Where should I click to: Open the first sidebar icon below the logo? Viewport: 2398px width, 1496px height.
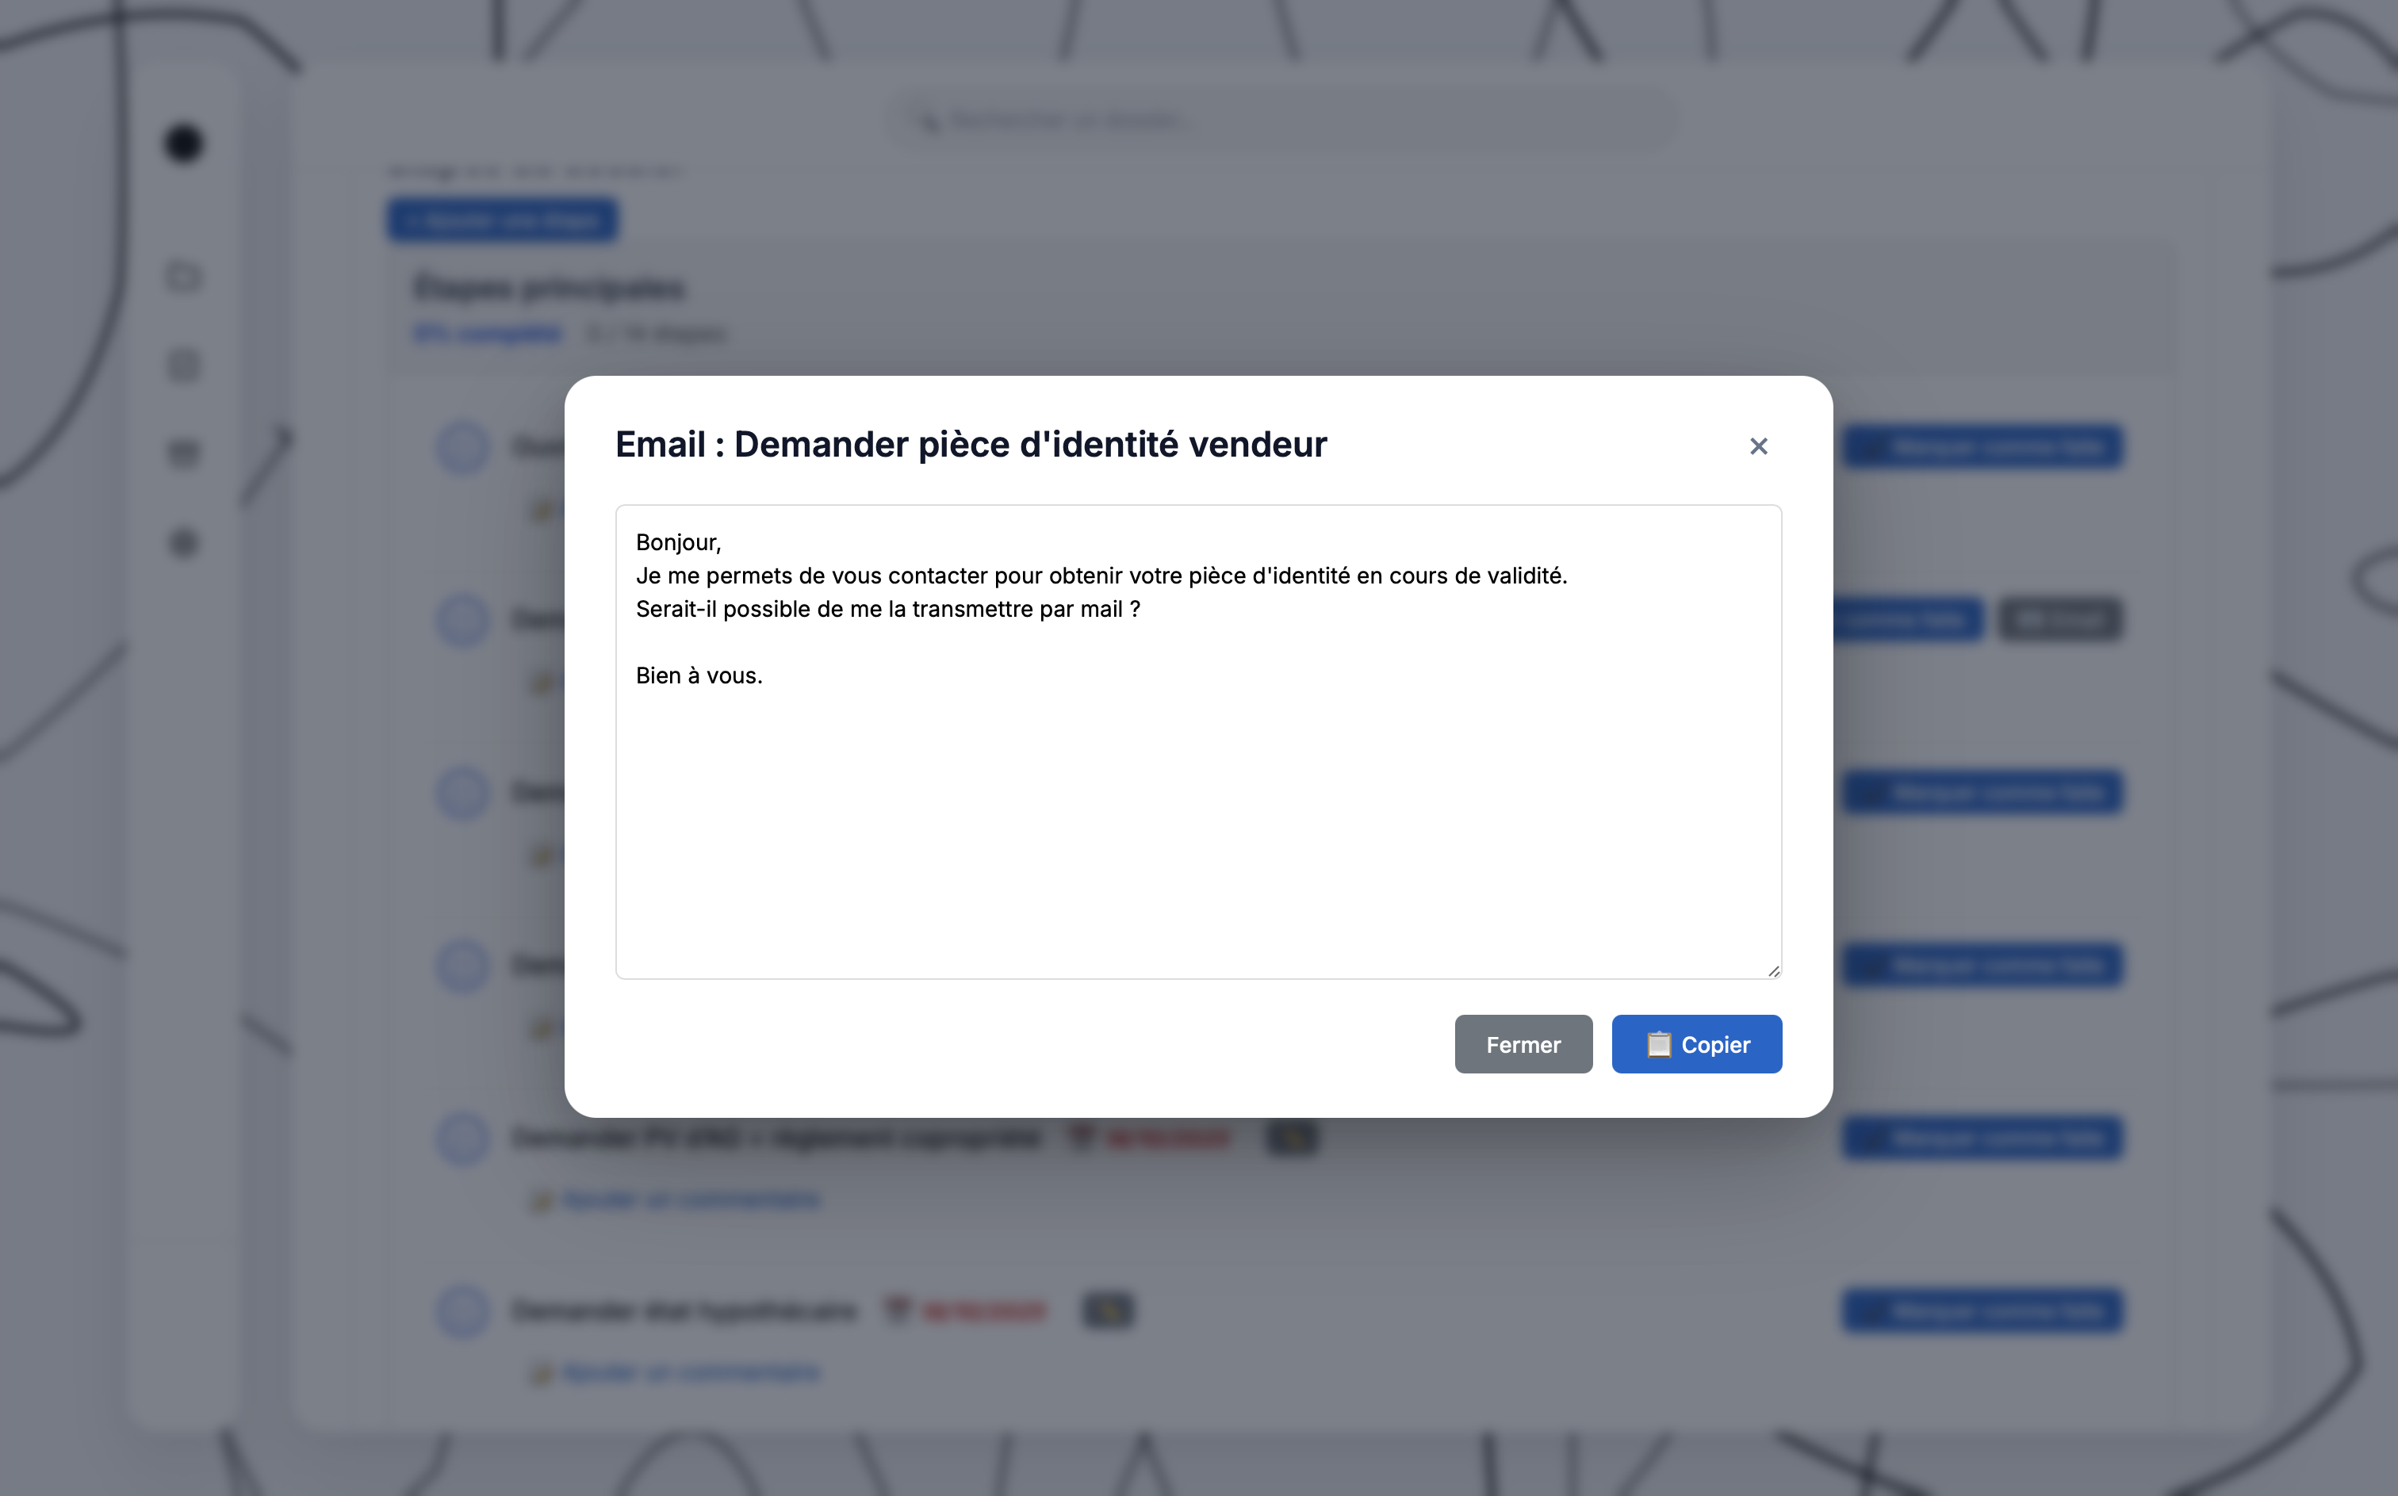pyautogui.click(x=183, y=276)
